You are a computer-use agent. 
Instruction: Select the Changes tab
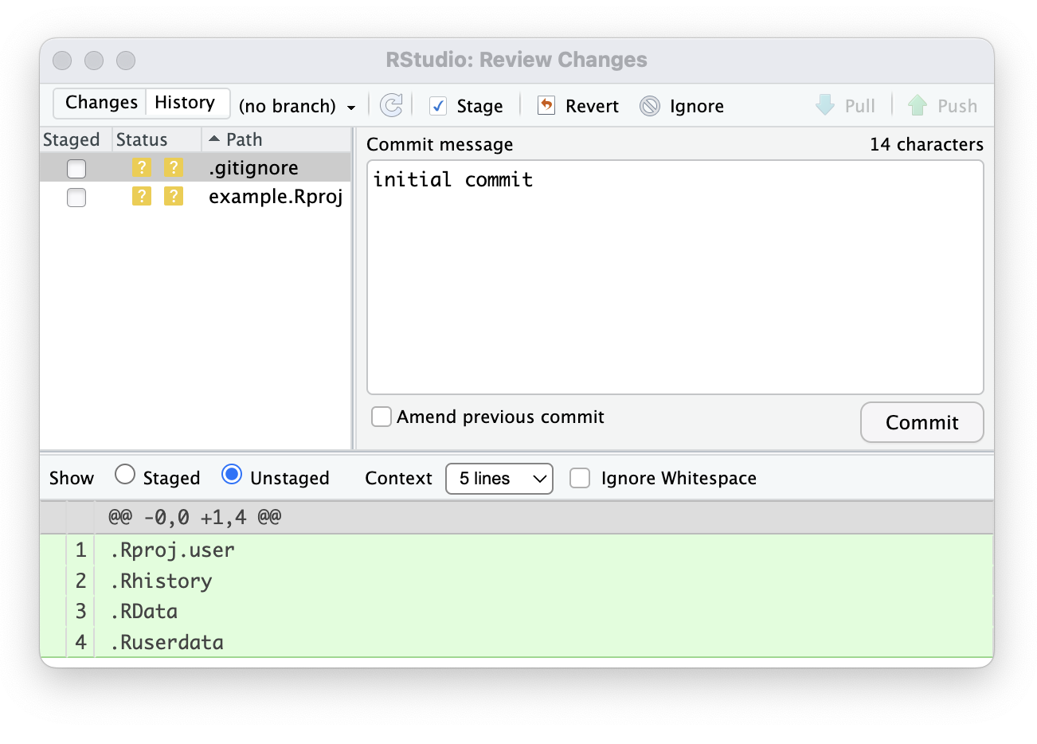pyautogui.click(x=101, y=103)
